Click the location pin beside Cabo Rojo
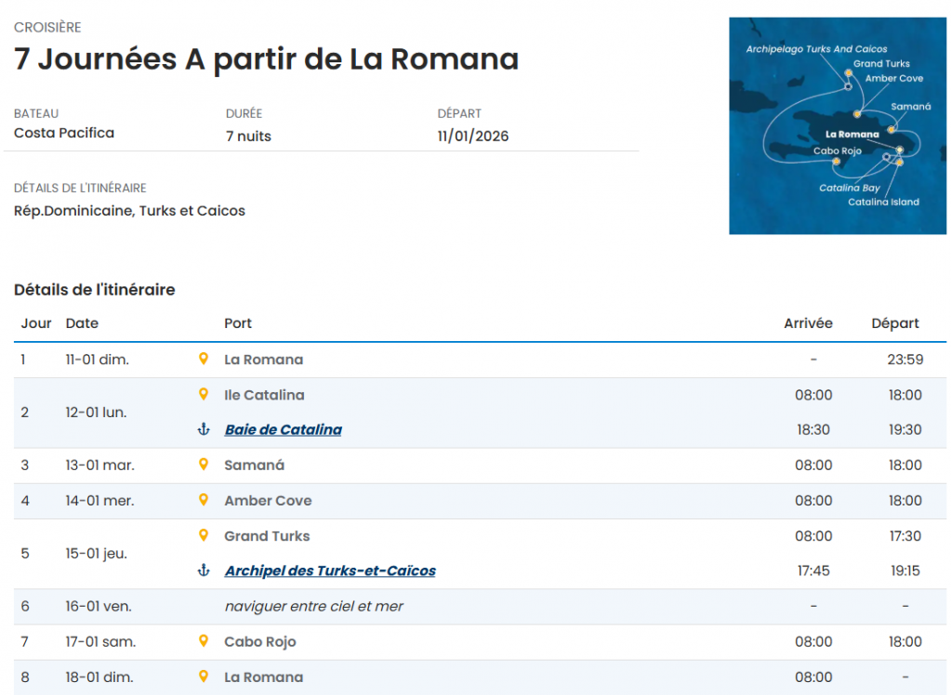This screenshot has width=951, height=695. click(x=204, y=641)
